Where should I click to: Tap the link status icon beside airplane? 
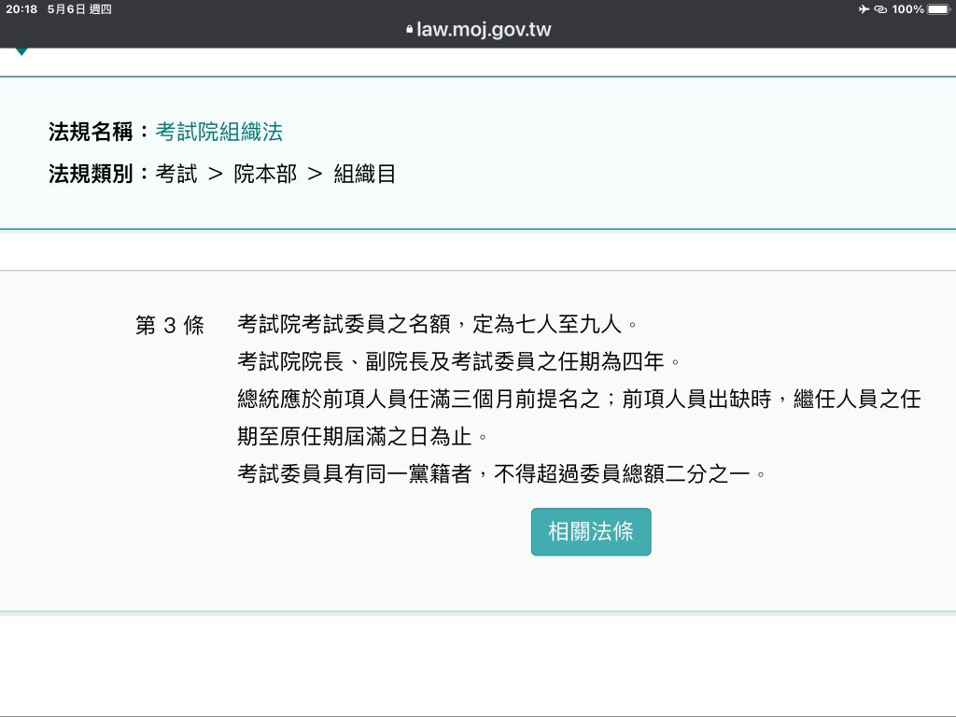coord(880,9)
